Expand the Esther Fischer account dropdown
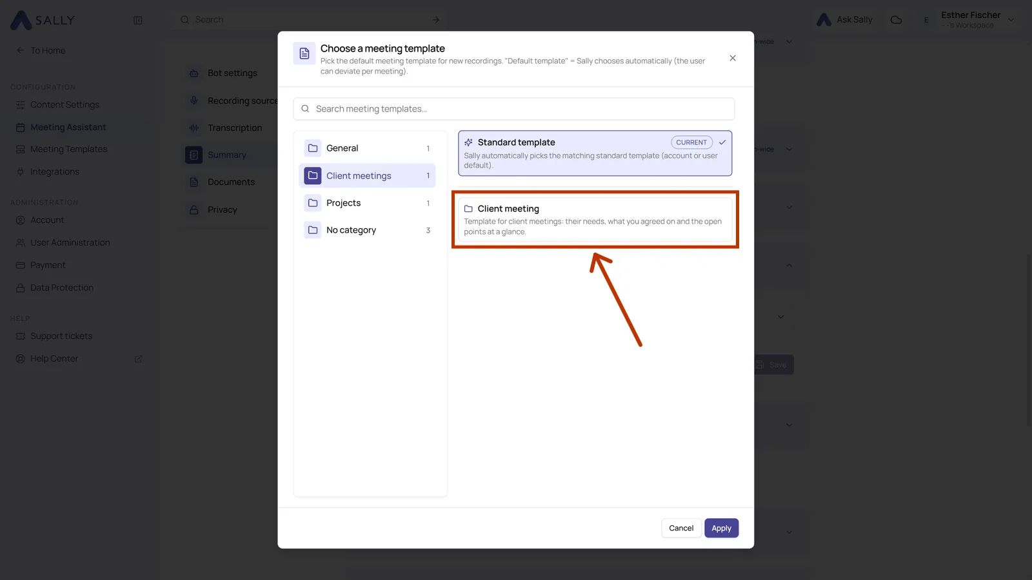 [x=1011, y=20]
